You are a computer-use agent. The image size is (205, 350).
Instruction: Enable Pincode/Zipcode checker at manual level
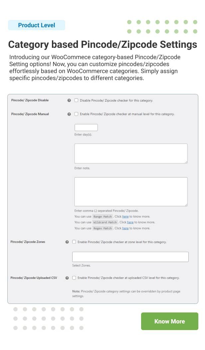pos(76,114)
